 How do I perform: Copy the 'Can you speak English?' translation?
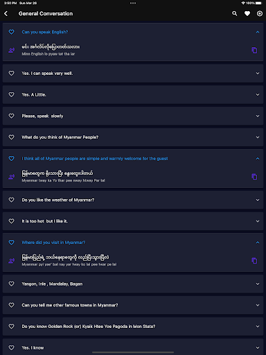pyautogui.click(x=254, y=50)
